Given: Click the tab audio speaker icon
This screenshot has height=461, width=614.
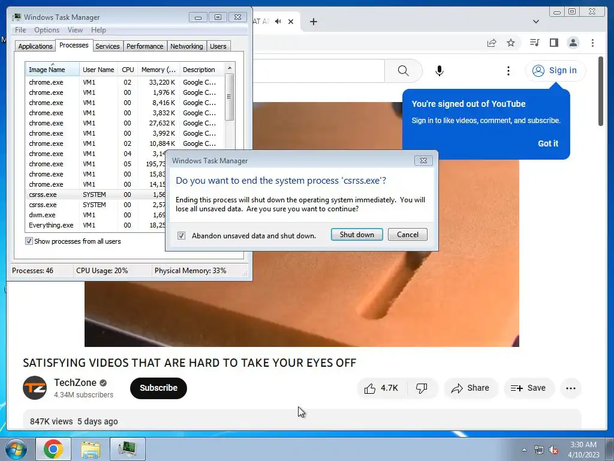Looking at the screenshot, I should tap(278, 21).
